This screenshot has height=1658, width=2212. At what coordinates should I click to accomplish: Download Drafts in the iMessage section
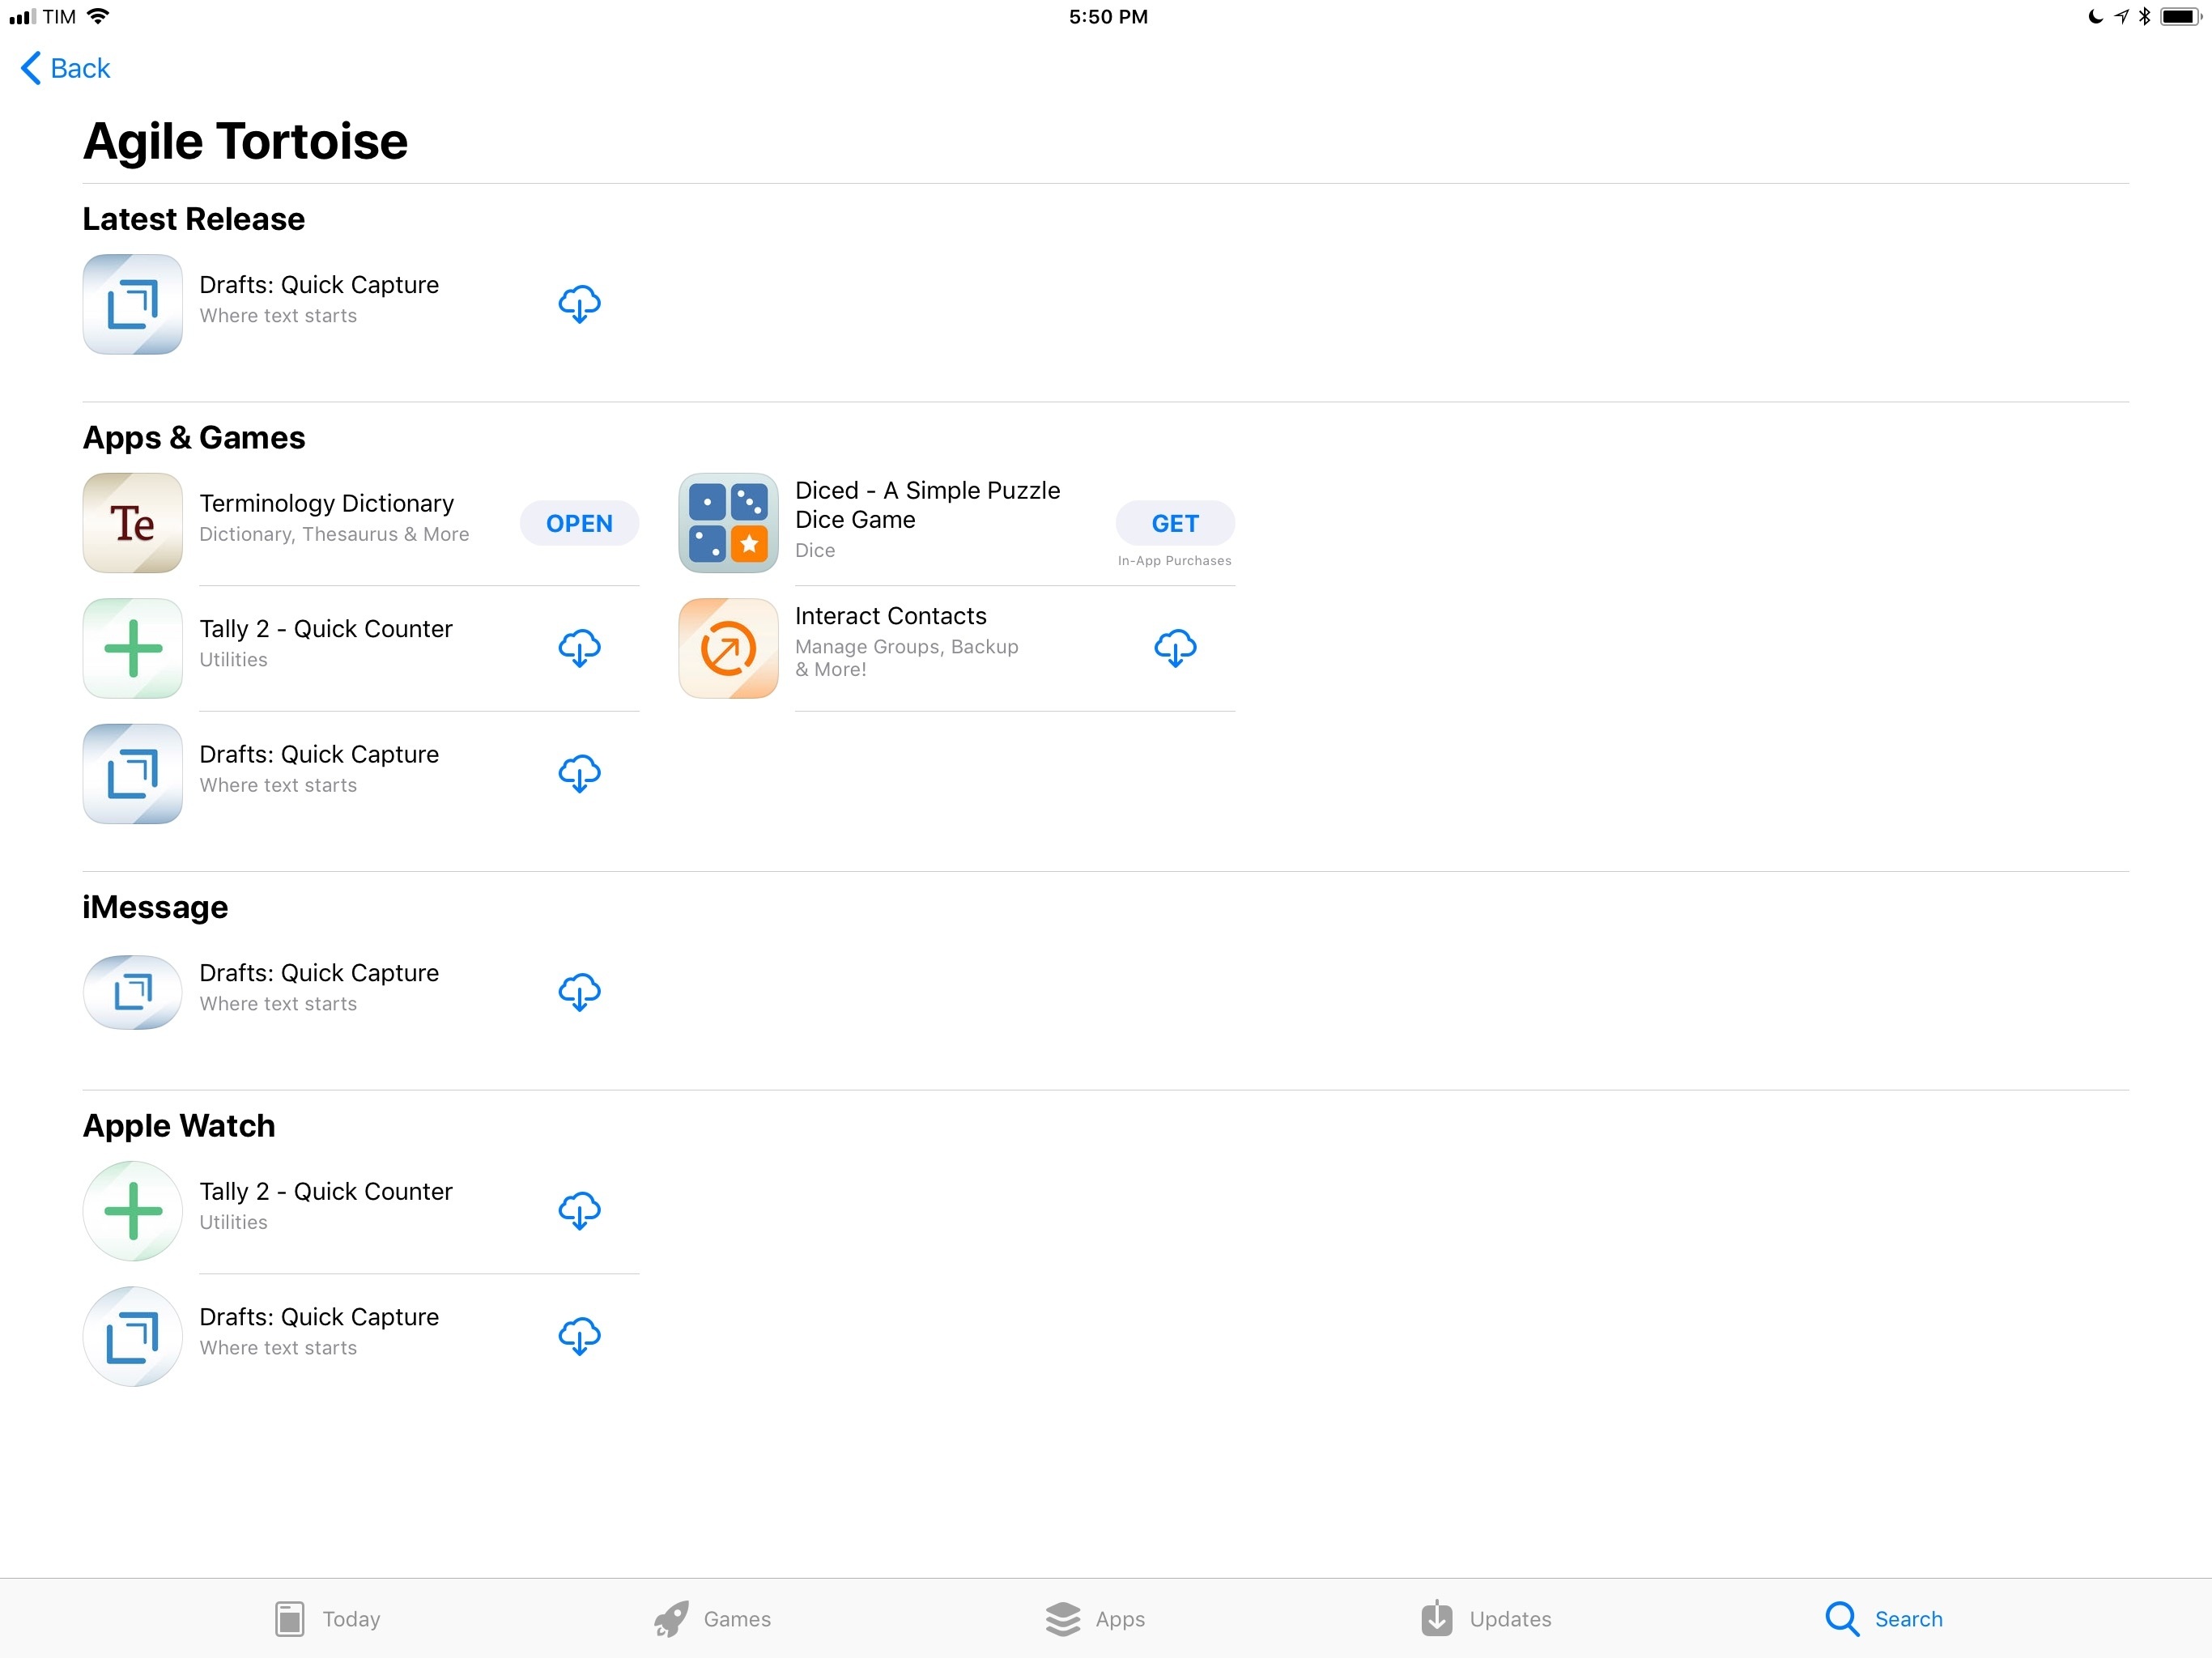tap(579, 992)
